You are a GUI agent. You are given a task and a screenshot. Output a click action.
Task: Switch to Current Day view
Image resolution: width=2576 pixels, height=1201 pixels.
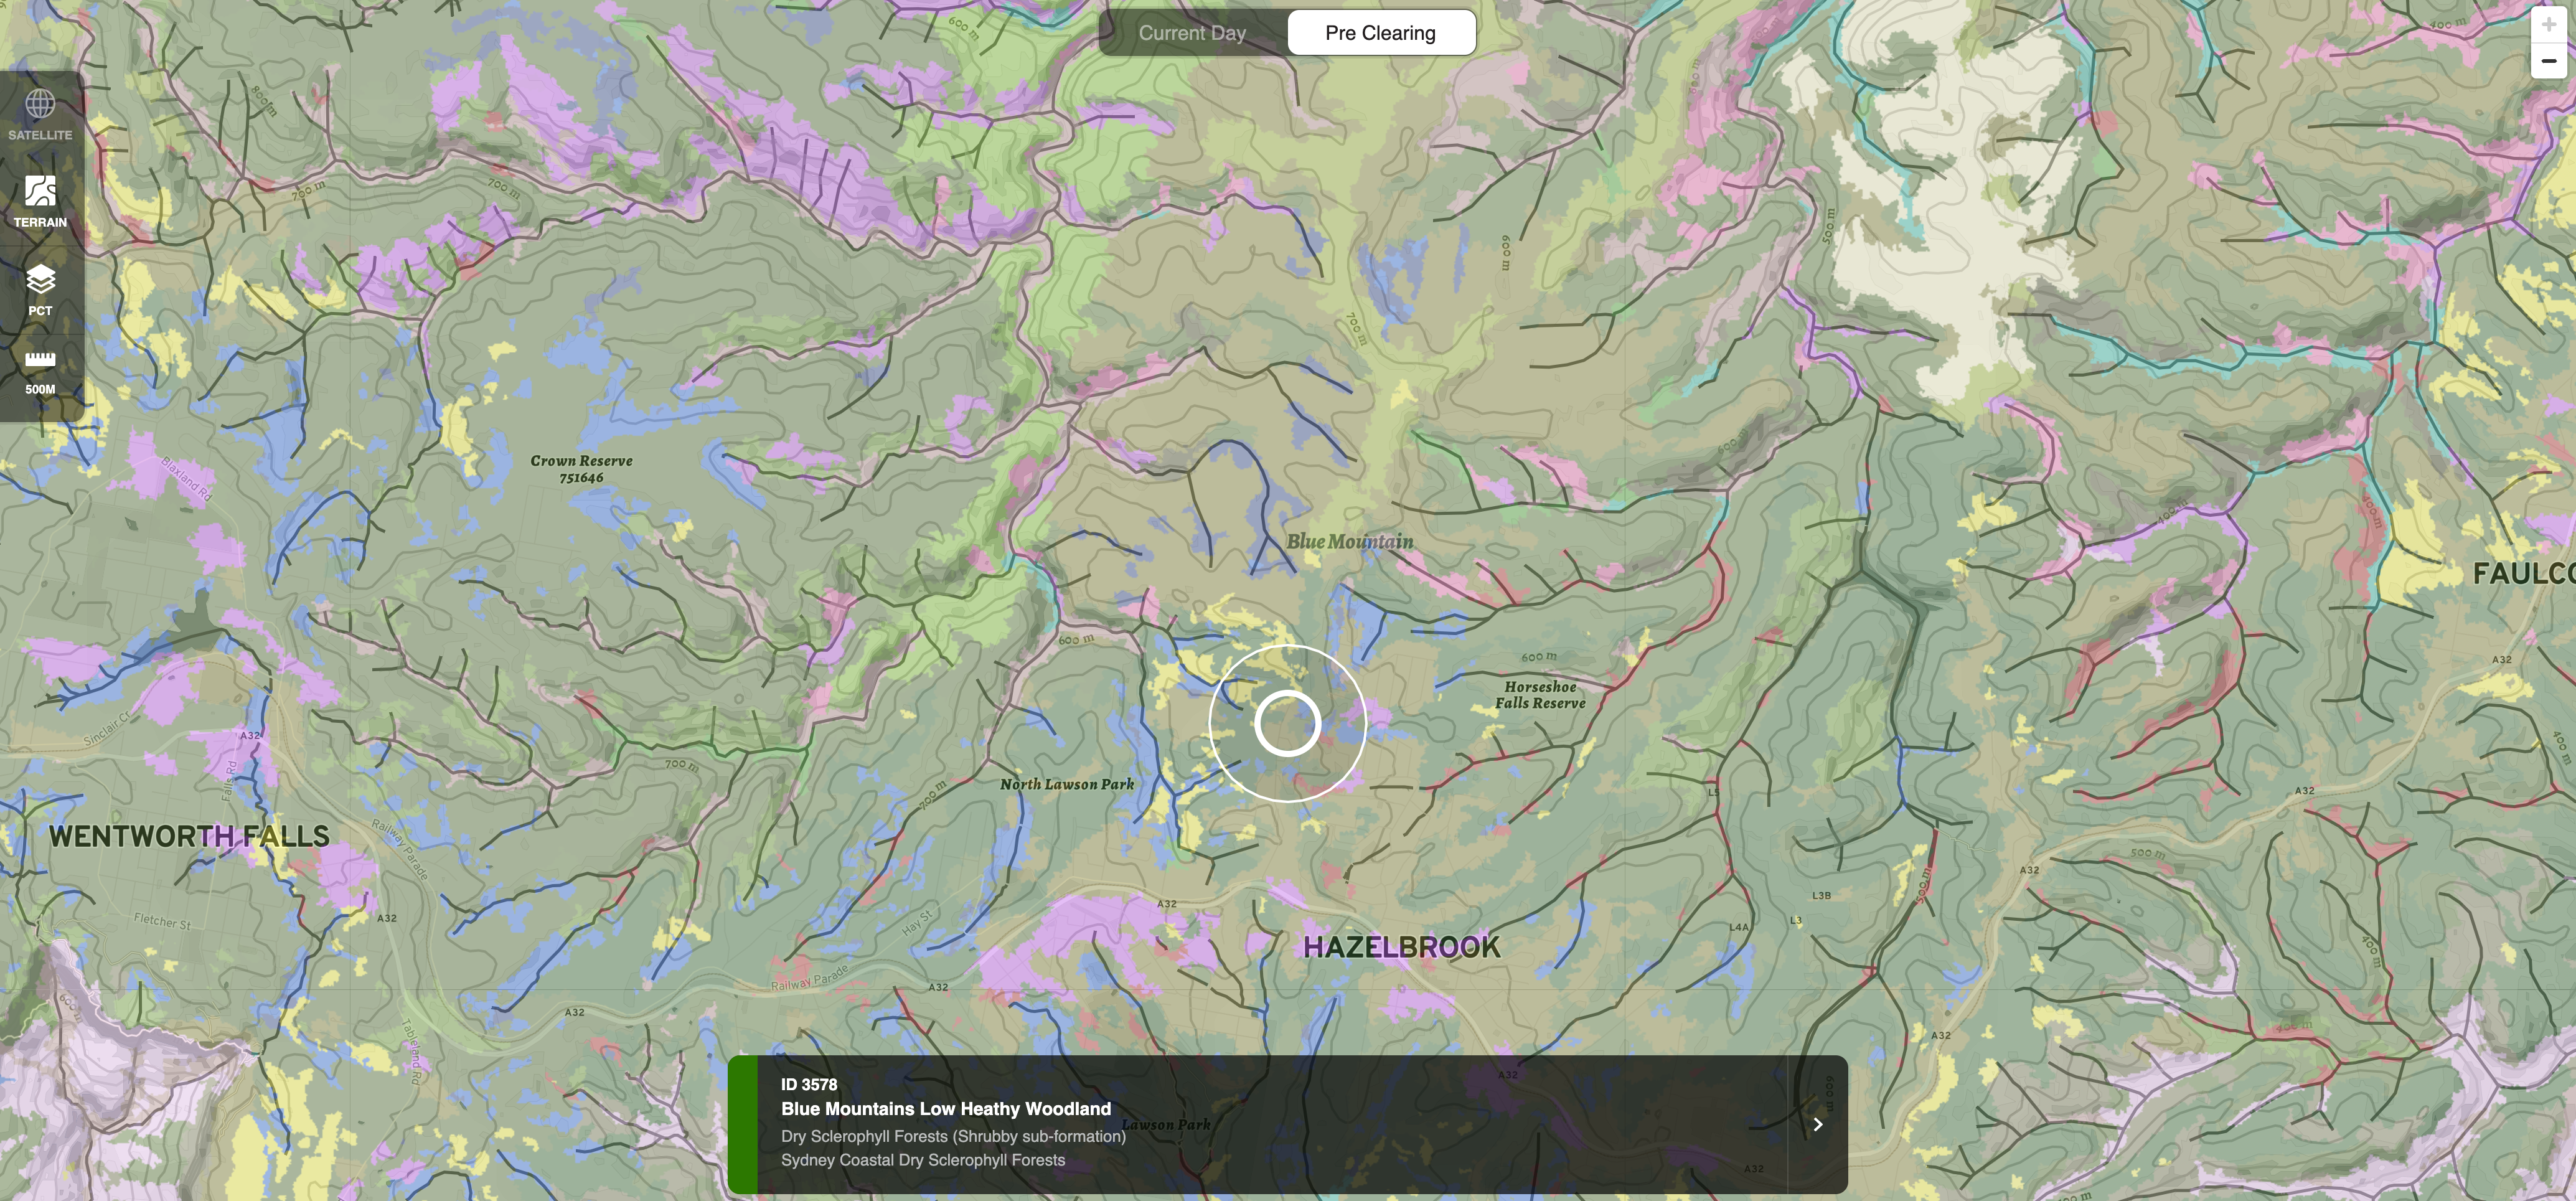pyautogui.click(x=1192, y=33)
